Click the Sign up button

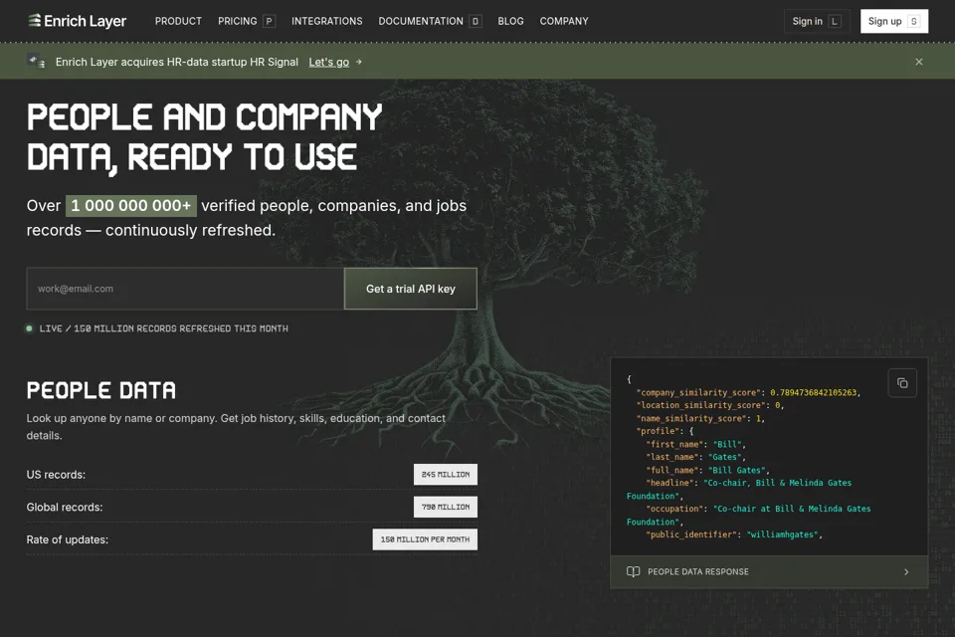click(894, 21)
